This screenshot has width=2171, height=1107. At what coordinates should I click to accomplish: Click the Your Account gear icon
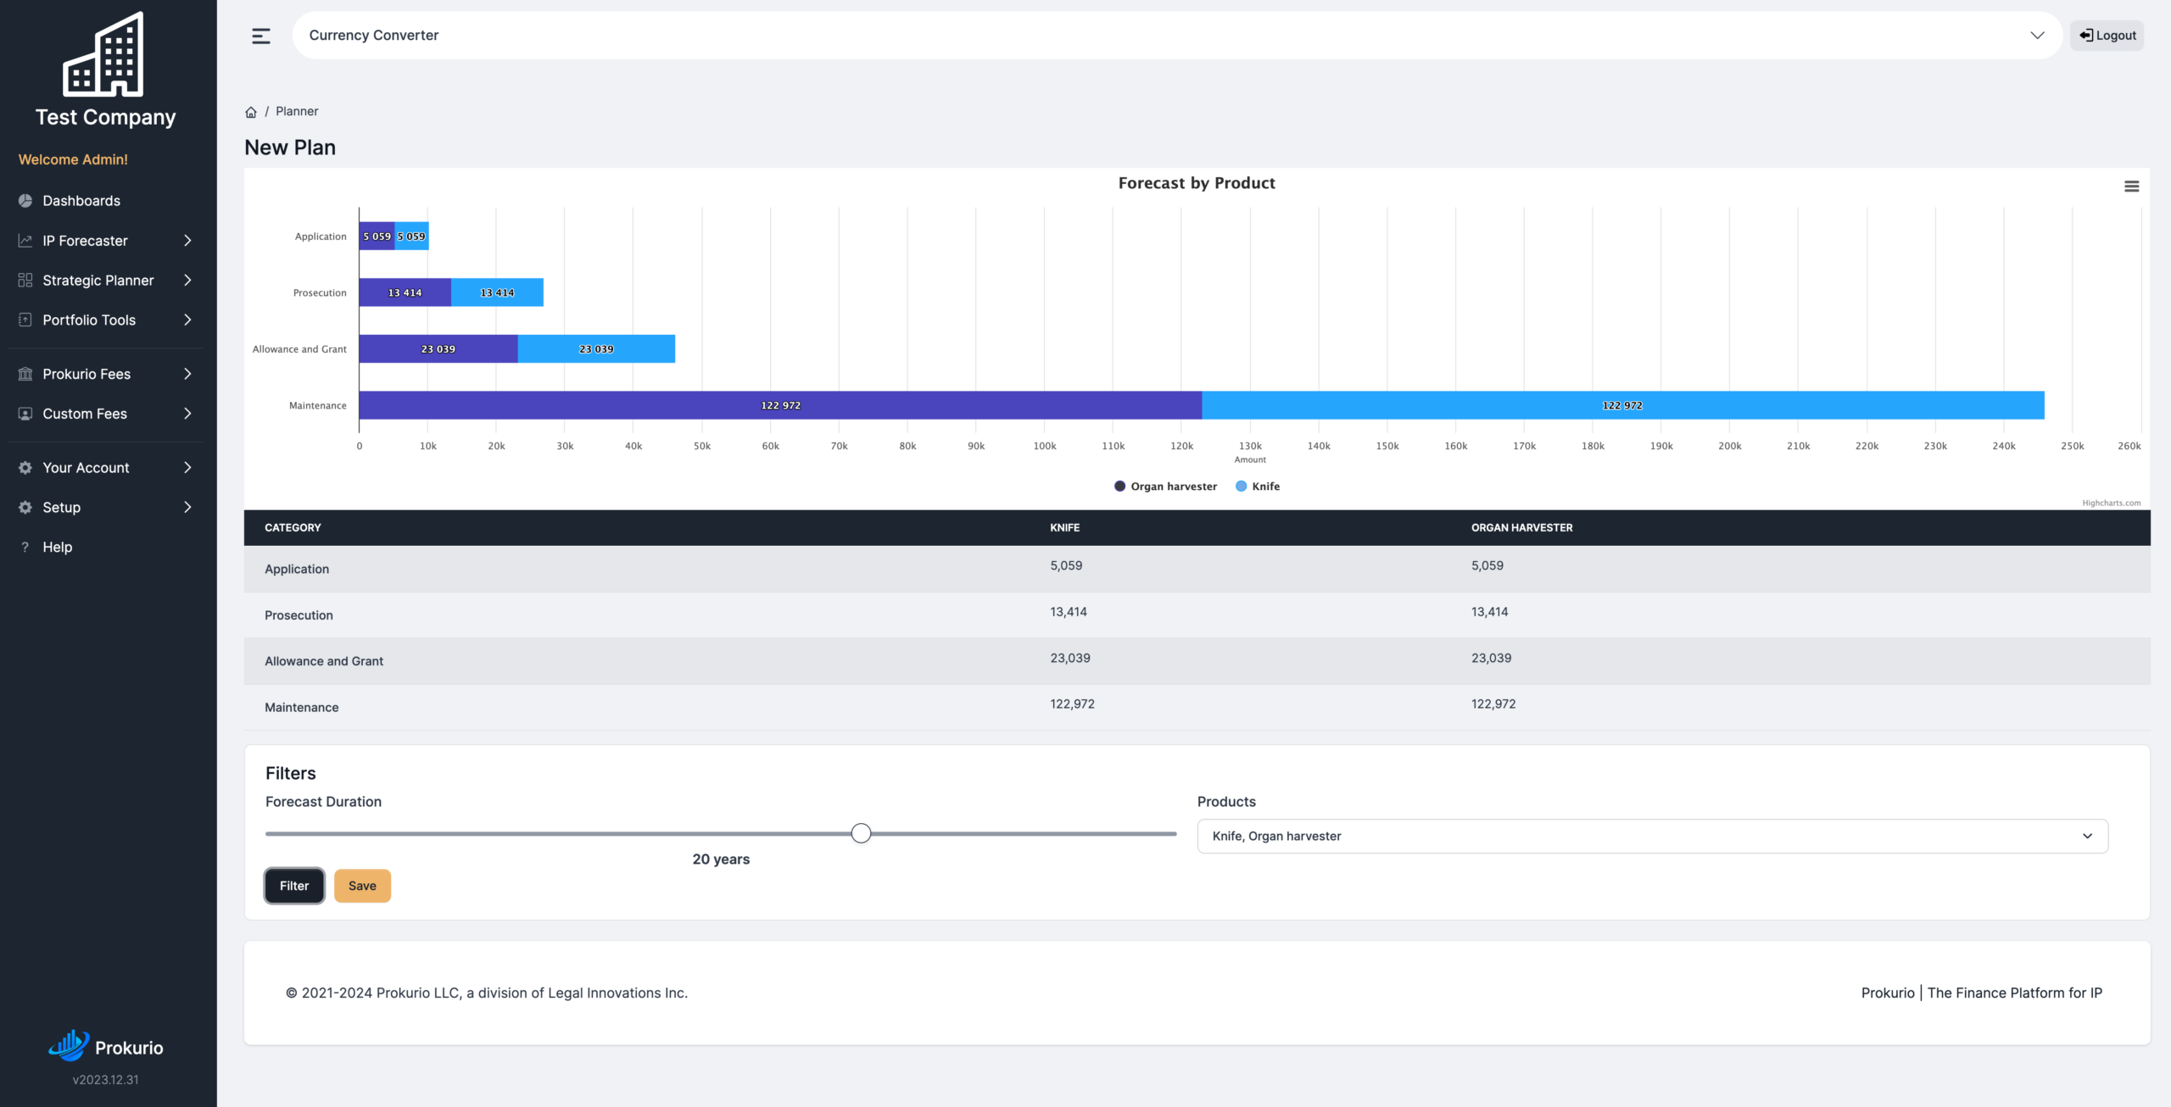[x=25, y=468]
